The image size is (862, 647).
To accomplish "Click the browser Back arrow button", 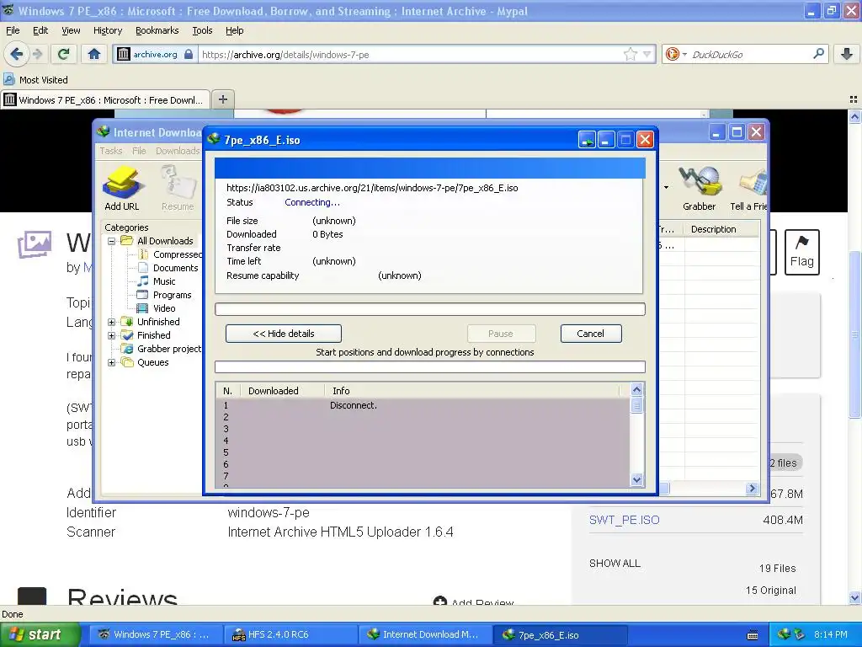I will [x=16, y=54].
